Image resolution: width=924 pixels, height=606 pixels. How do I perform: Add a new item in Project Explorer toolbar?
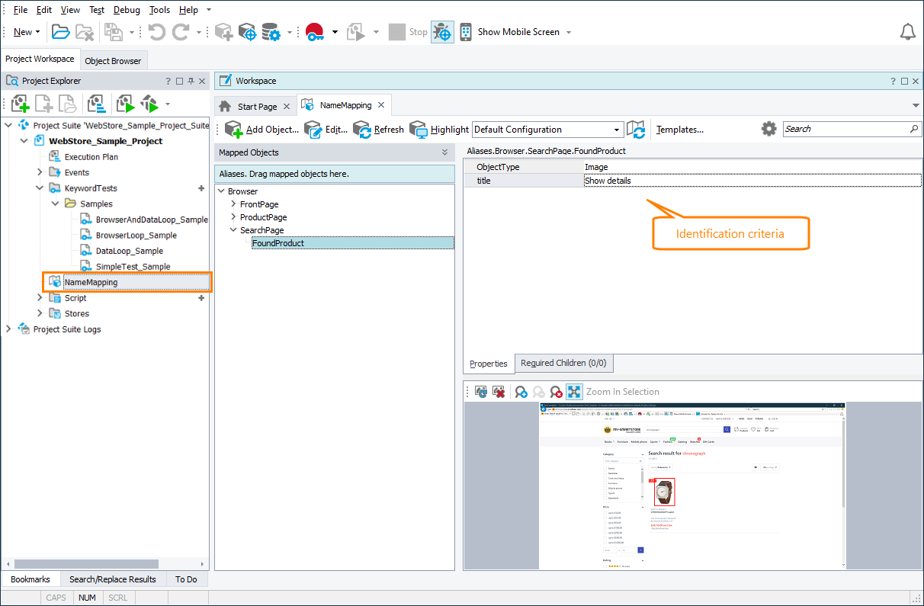click(x=19, y=103)
